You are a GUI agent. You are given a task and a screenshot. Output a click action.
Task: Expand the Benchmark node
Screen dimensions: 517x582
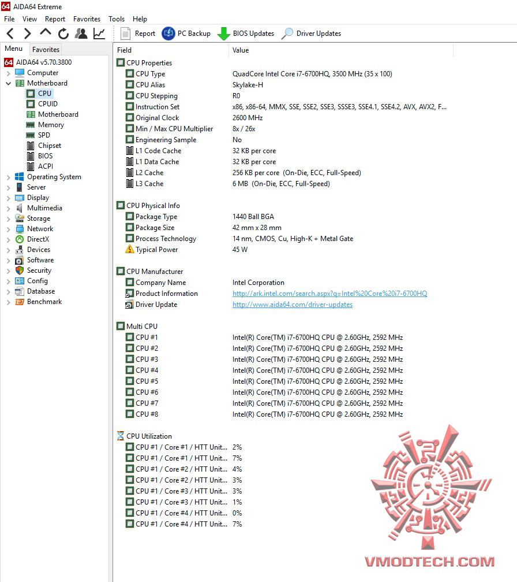tap(8, 302)
